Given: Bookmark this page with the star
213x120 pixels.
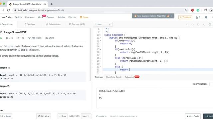Looking at the screenshot, I should [186, 10].
